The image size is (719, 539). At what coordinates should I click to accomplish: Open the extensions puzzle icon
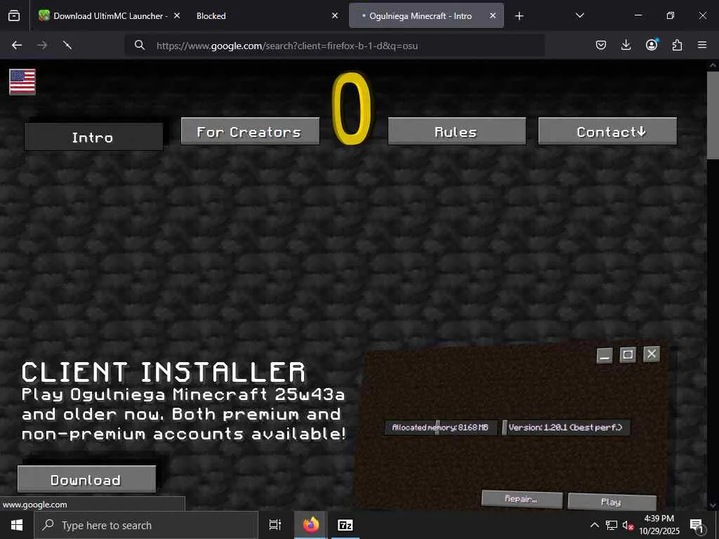pyautogui.click(x=677, y=45)
